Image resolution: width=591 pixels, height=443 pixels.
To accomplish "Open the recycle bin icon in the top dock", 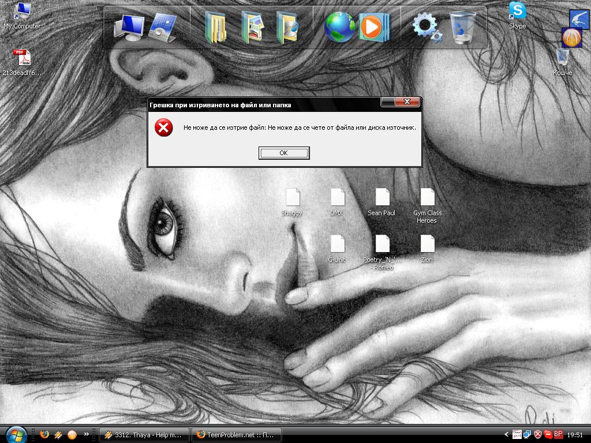I will (x=462, y=28).
